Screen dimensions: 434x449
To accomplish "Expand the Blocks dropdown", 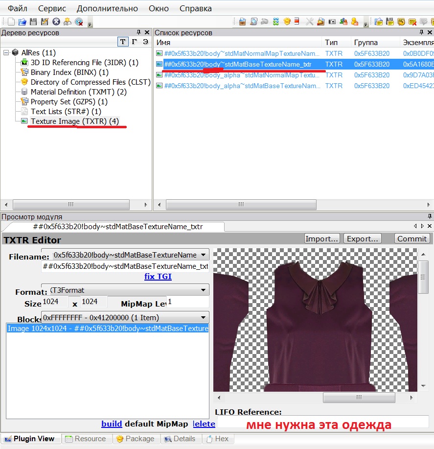I will click(x=204, y=318).
